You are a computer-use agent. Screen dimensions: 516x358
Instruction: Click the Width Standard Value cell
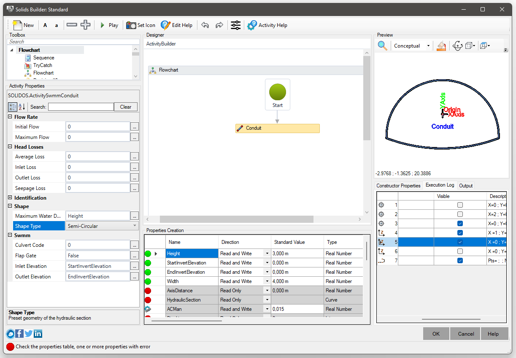tap(297, 281)
